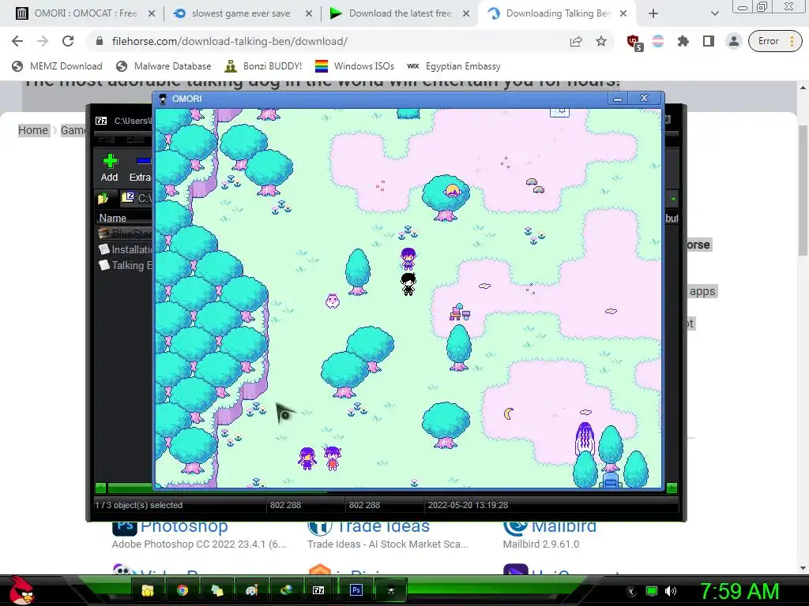This screenshot has width=809, height=606.
Task: Show hidden tray icons arrow
Action: pyautogui.click(x=630, y=592)
